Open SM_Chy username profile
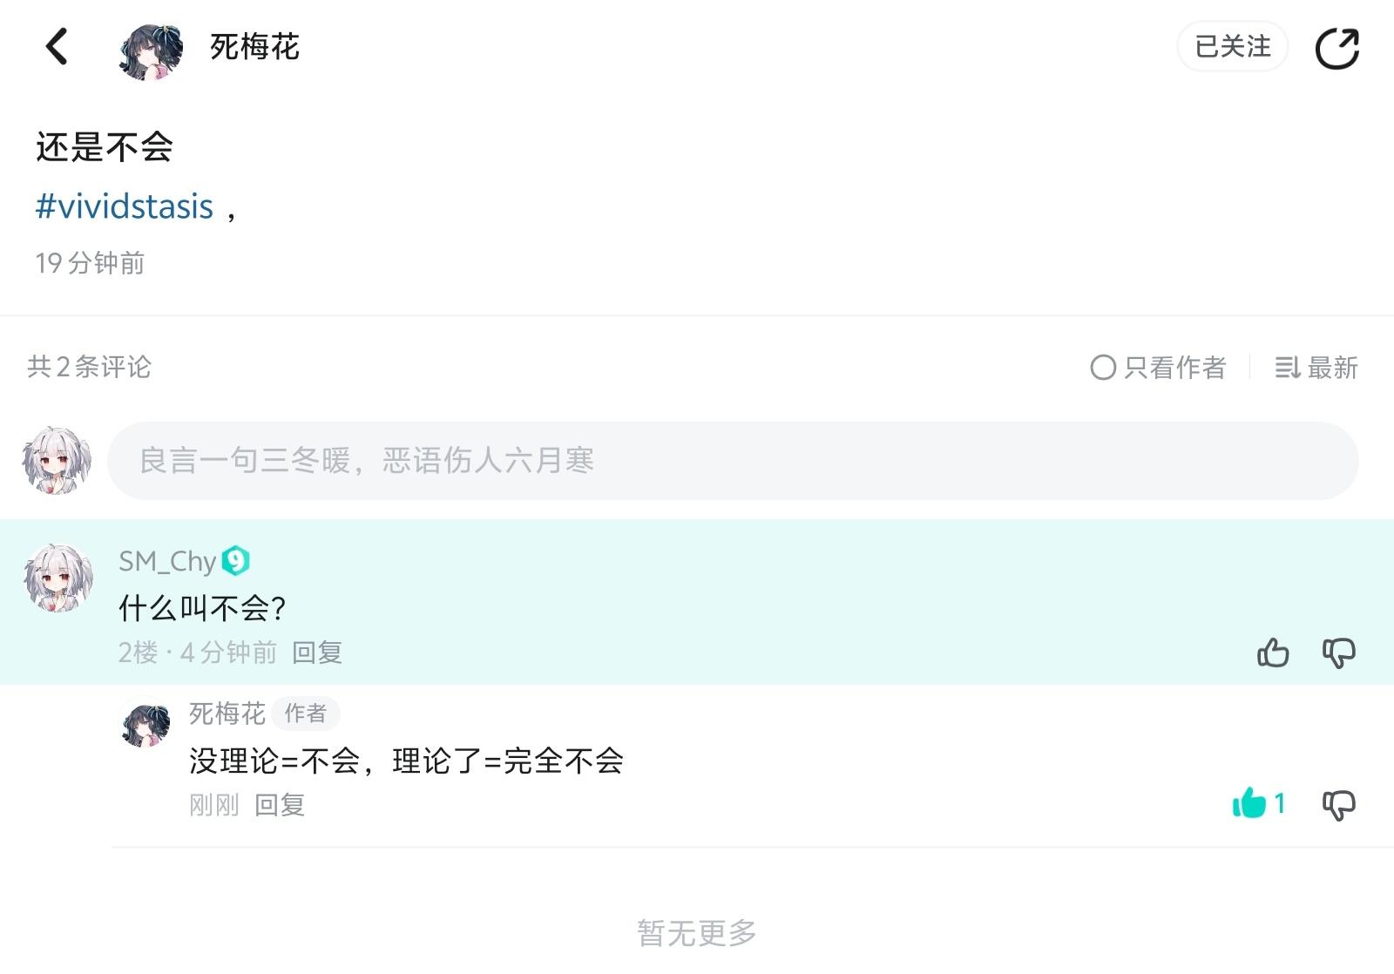 [167, 562]
